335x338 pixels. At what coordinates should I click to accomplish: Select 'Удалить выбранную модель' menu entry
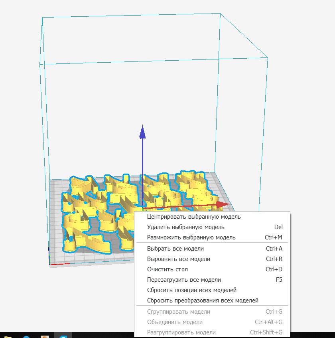coord(212,227)
